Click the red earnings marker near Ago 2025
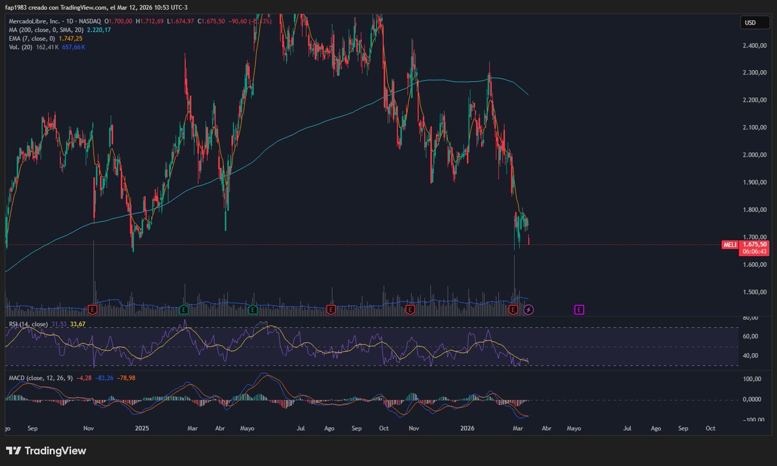This screenshot has width=777, height=466. 331,310
